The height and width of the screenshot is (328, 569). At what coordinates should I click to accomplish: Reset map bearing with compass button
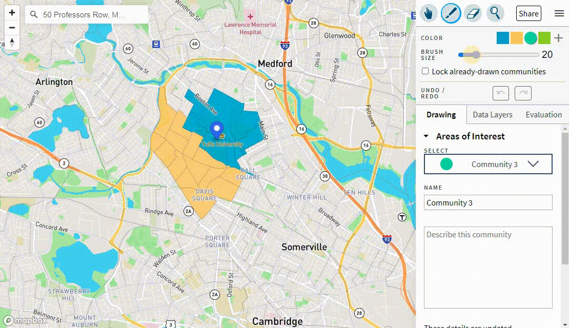[x=12, y=43]
